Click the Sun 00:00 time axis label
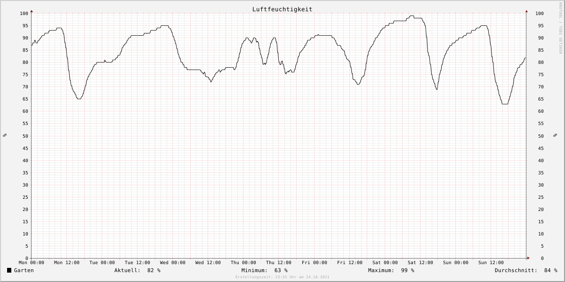Screen dimensions: 565x282 tap(456, 263)
